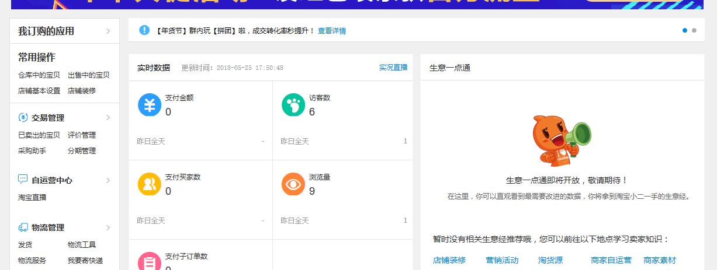This screenshot has width=717, height=270.
Task: Expand 我订购的应用 chevron
Action: pos(108,31)
